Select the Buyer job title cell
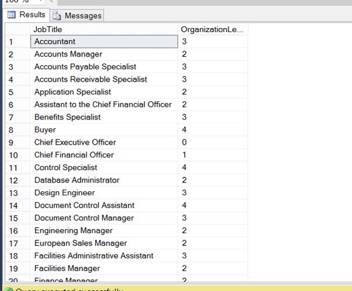This screenshot has width=352, height=291. click(x=104, y=130)
